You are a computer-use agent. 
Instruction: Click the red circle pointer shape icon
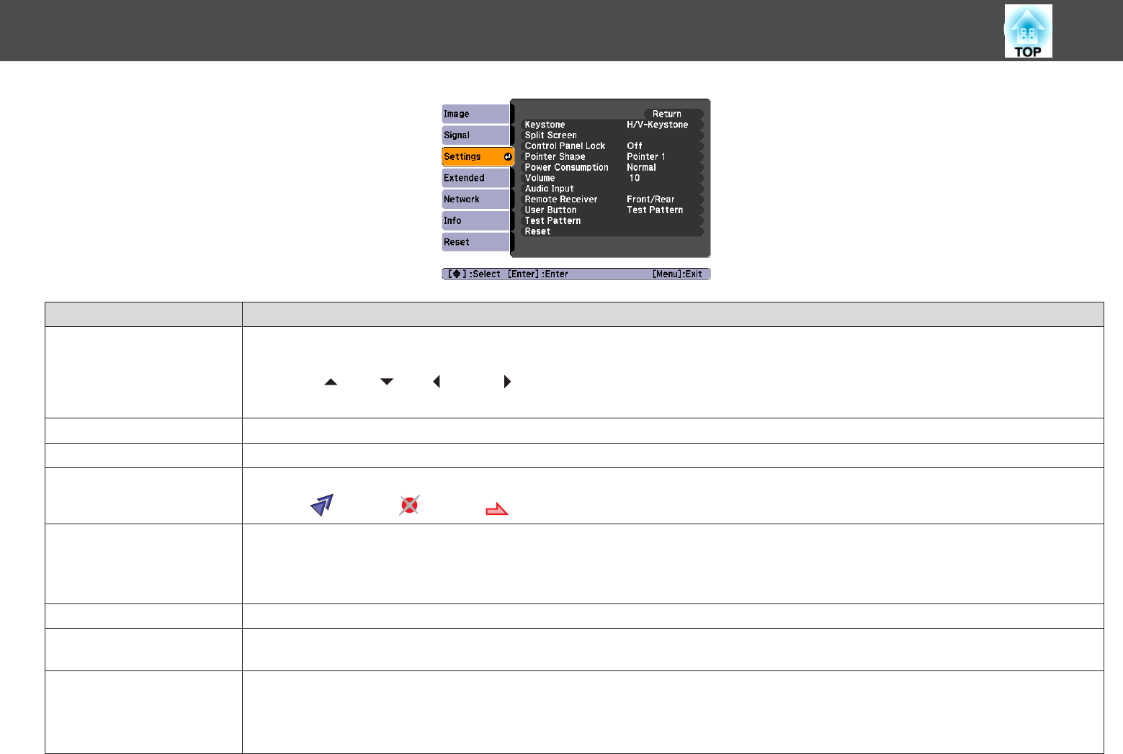[x=409, y=505]
